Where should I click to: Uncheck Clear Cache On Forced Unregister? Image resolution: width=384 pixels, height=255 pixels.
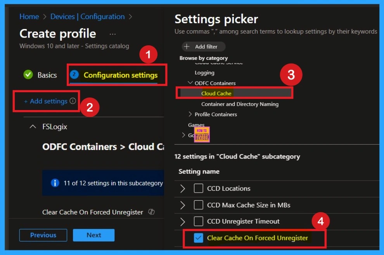pyautogui.click(x=199, y=238)
